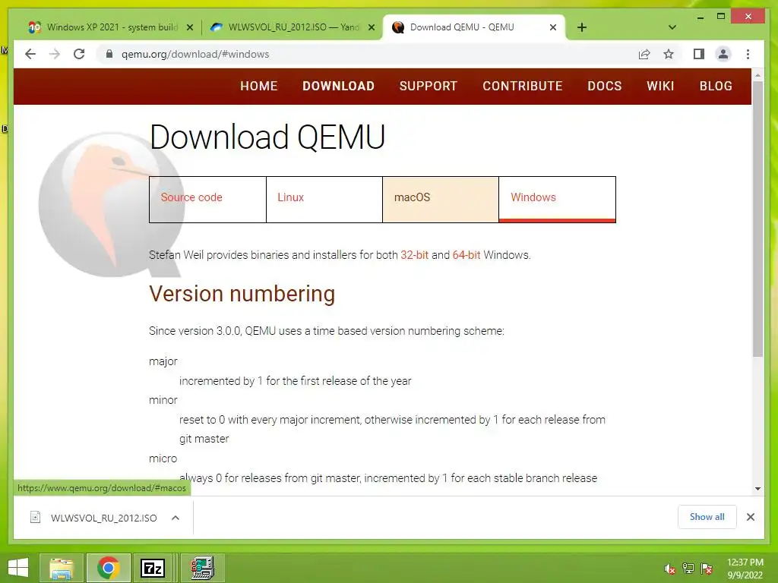Open the 64-bit binaries link
This screenshot has height=583, width=778.
tap(466, 255)
